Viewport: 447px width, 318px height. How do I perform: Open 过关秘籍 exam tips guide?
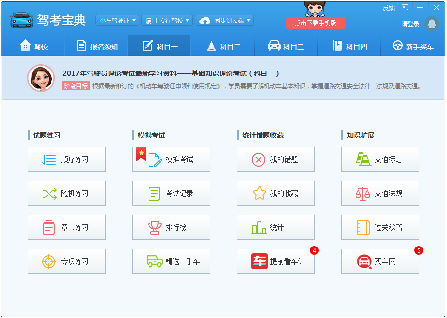click(380, 227)
